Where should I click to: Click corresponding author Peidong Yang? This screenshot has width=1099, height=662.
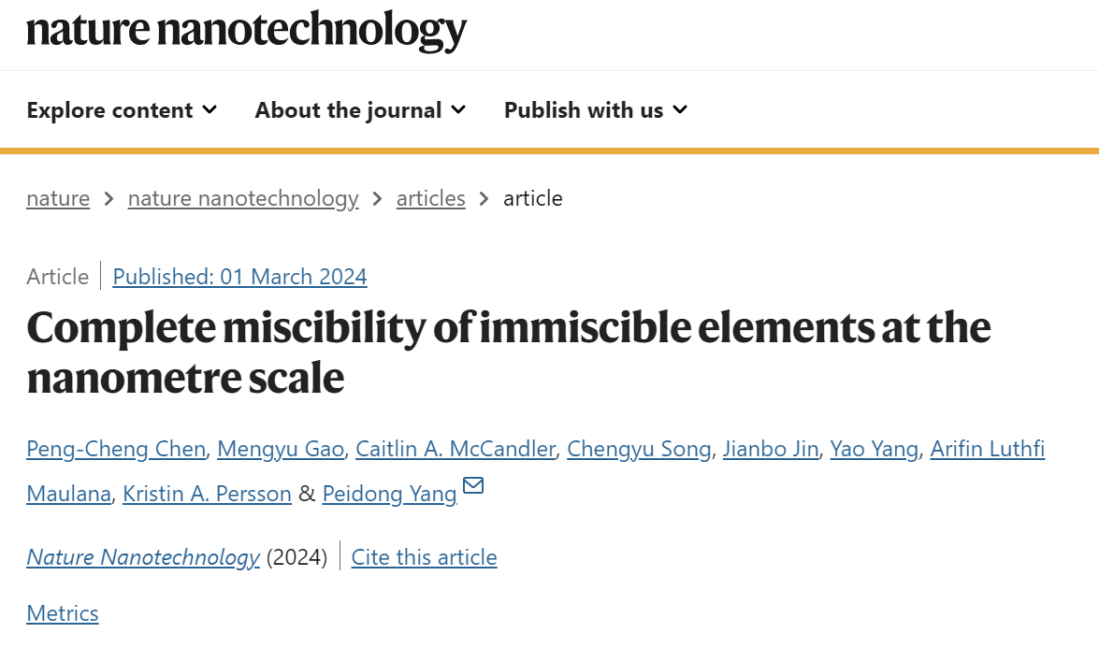pyautogui.click(x=390, y=494)
